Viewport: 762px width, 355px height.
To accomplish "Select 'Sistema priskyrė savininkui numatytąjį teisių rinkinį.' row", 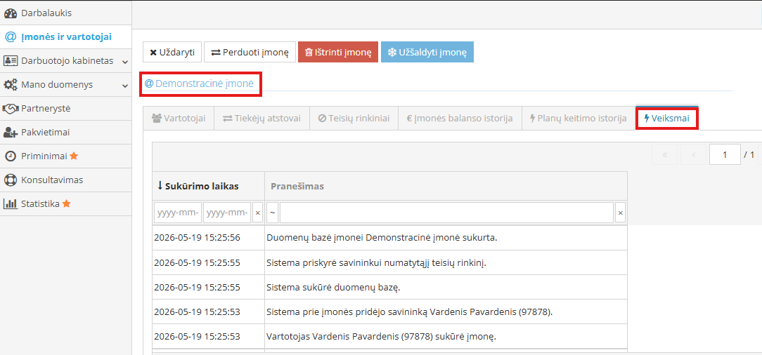I will [x=389, y=263].
